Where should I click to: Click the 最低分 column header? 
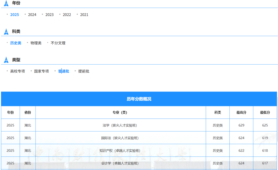(265, 112)
